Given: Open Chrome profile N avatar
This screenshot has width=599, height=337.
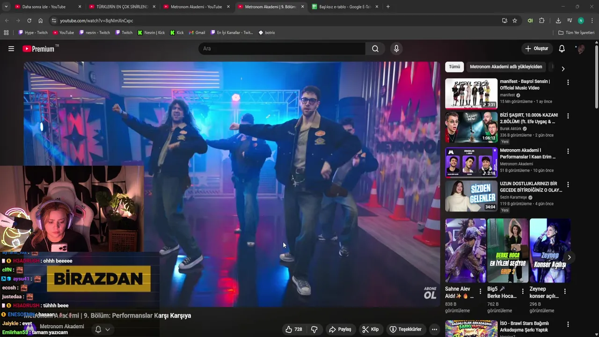Looking at the screenshot, I should 581,21.
